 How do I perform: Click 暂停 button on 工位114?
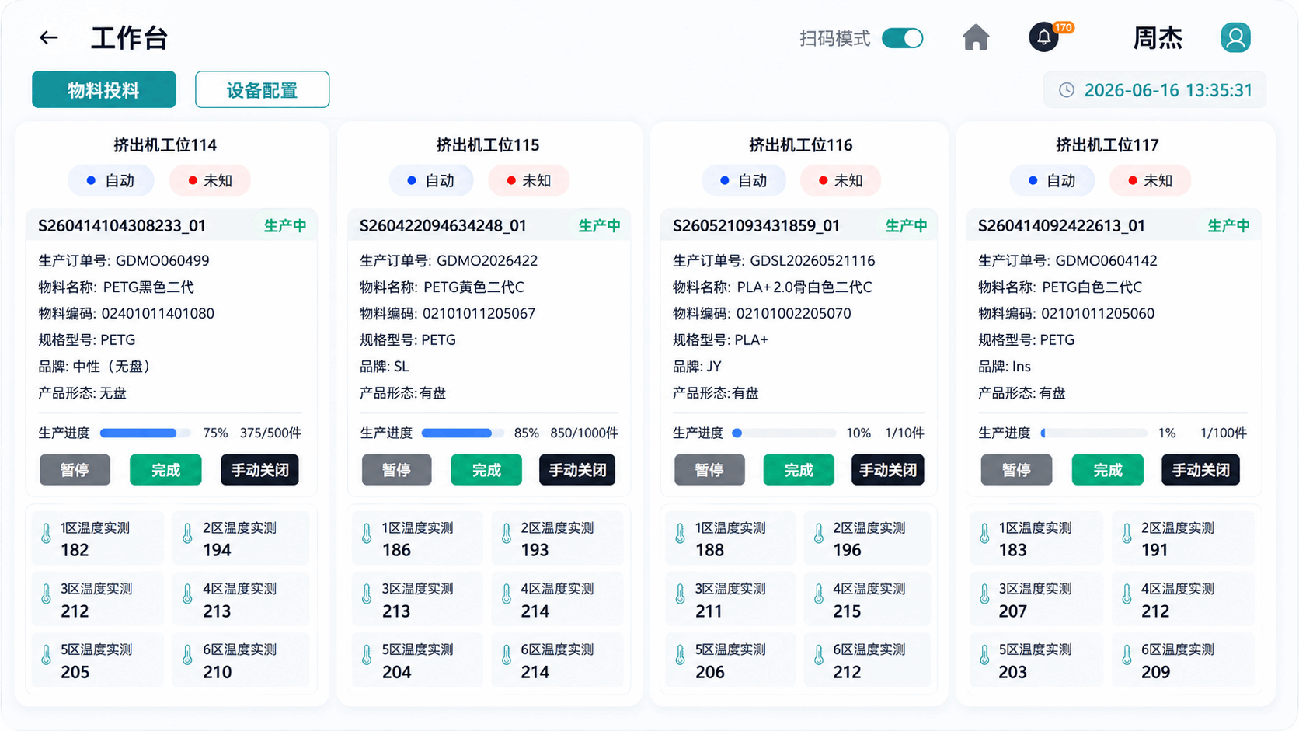pos(75,470)
